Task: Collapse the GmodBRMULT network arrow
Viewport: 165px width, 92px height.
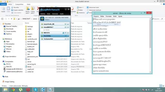Action: tap(68, 27)
